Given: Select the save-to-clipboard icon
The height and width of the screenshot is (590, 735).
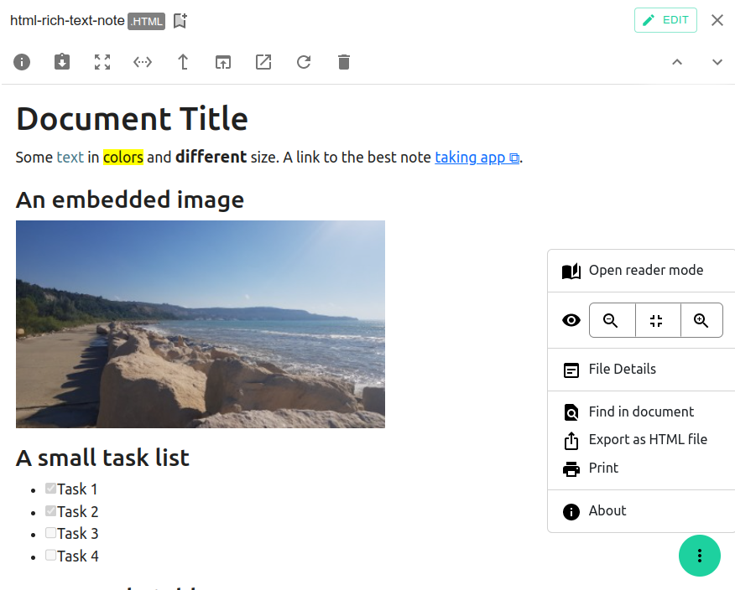Looking at the screenshot, I should [62, 62].
